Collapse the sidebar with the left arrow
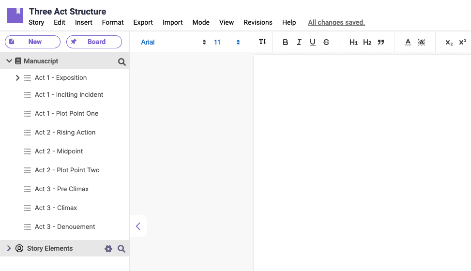 click(x=138, y=226)
